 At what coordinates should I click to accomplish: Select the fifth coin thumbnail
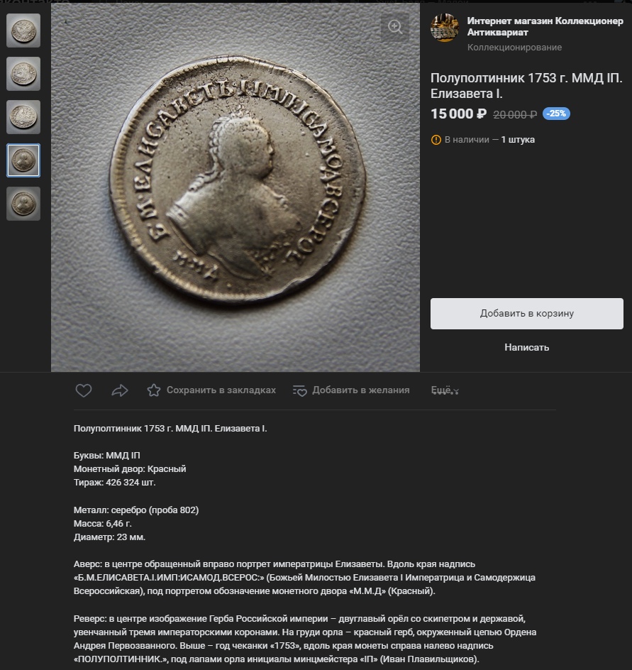point(23,204)
